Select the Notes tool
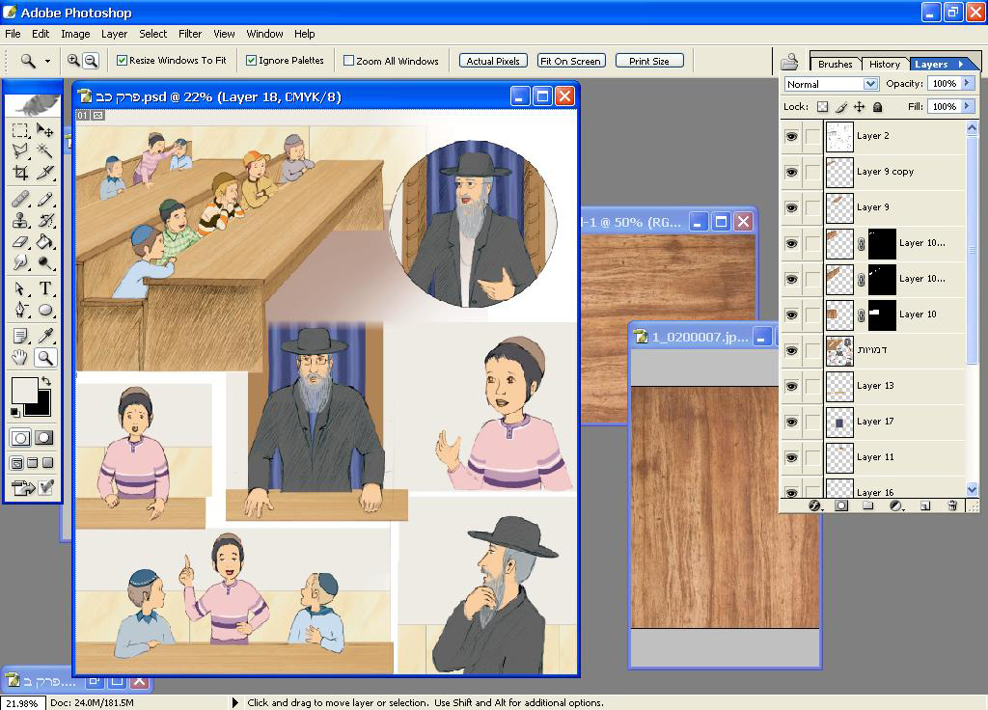Screen dimensions: 988x710 [x=20, y=336]
